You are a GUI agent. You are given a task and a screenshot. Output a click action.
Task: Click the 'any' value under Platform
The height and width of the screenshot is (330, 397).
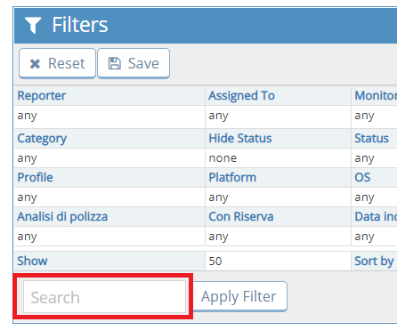[x=218, y=197]
